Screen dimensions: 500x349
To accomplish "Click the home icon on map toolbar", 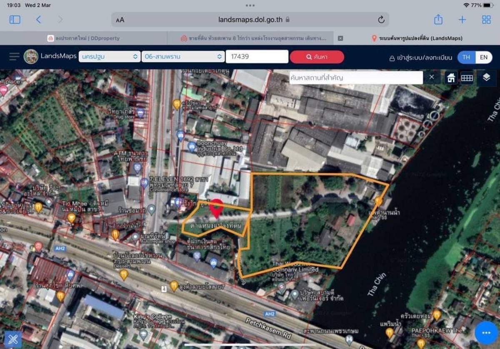I will [x=451, y=78].
